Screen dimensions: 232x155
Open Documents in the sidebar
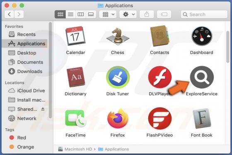tap(24, 62)
